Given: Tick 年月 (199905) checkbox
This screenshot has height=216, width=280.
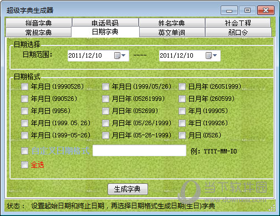Looking at the screenshot, I should 182,111.
